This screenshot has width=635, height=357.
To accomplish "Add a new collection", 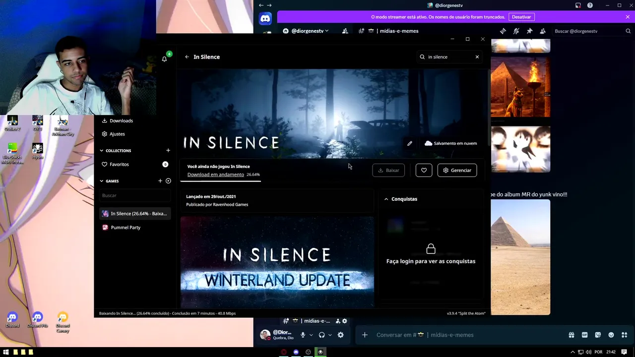I will (168, 150).
